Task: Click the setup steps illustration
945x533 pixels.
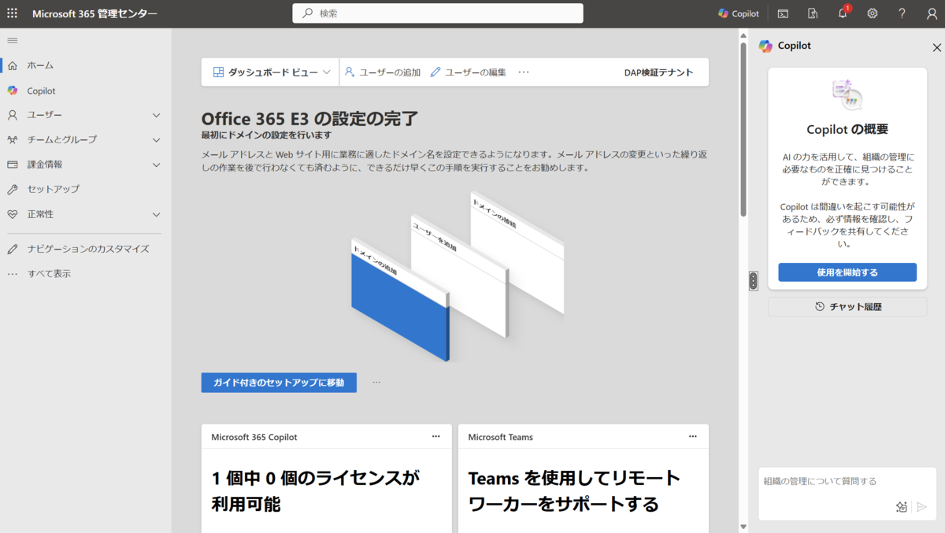Action: click(x=457, y=276)
